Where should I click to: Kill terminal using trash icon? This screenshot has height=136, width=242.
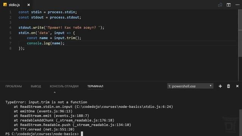(x=228, y=86)
